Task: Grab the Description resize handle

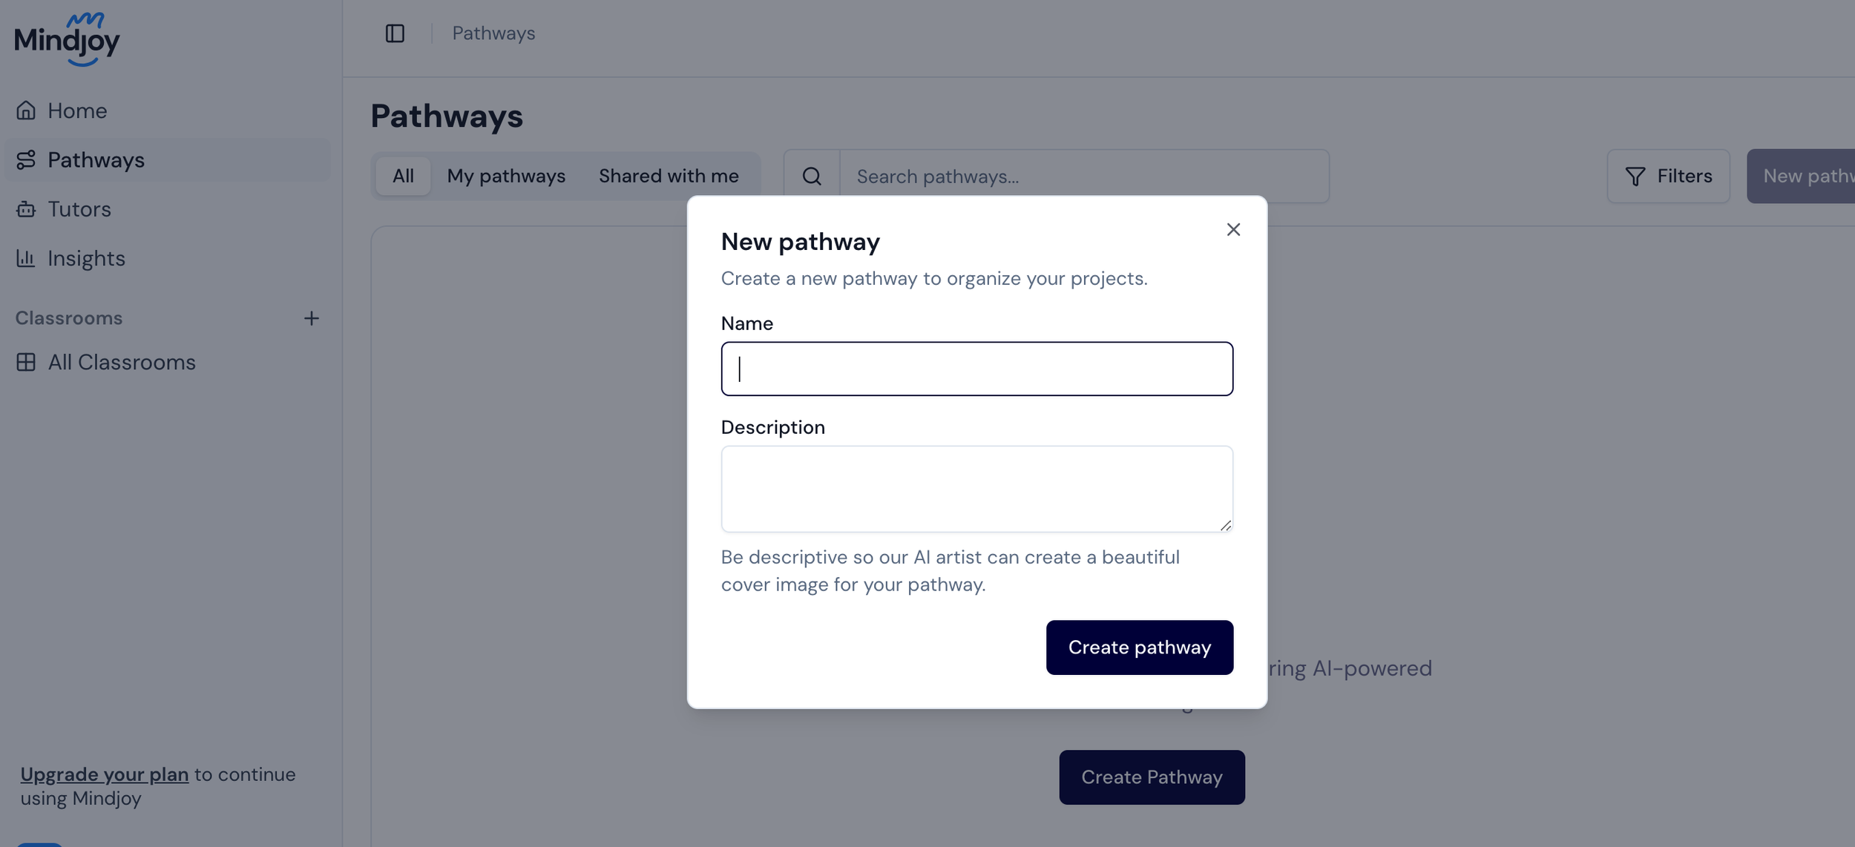Action: [1226, 525]
